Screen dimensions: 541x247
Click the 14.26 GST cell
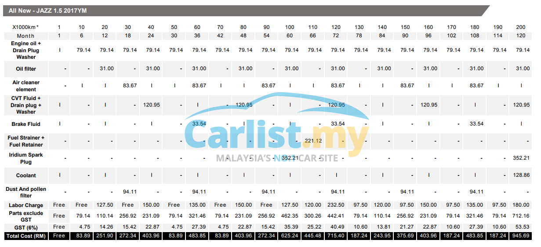[x=106, y=227]
